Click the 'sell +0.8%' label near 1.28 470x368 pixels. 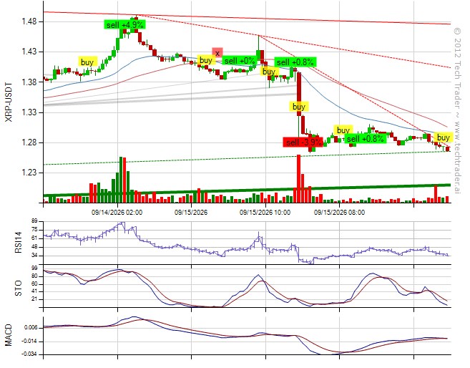(x=365, y=139)
